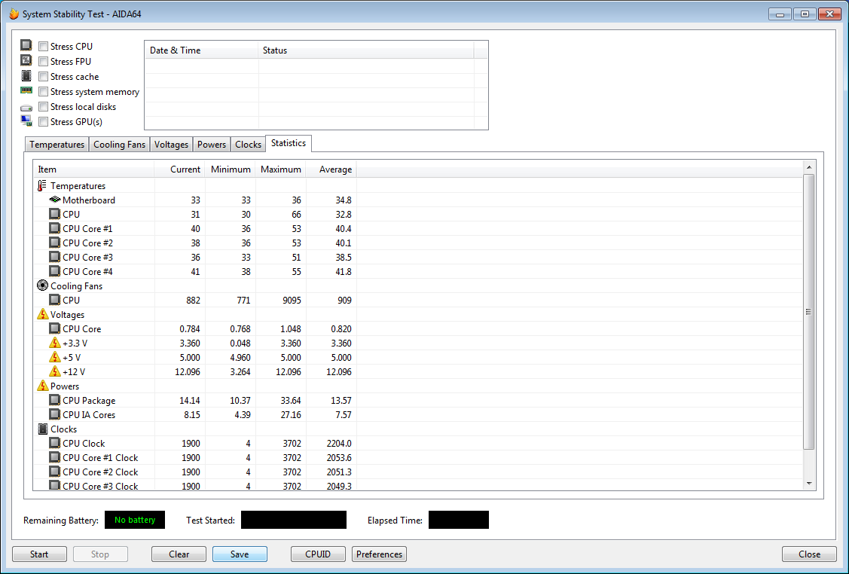Click the warning icon of +3.3 V row
Viewport: 849px width, 574px height.
coord(55,343)
